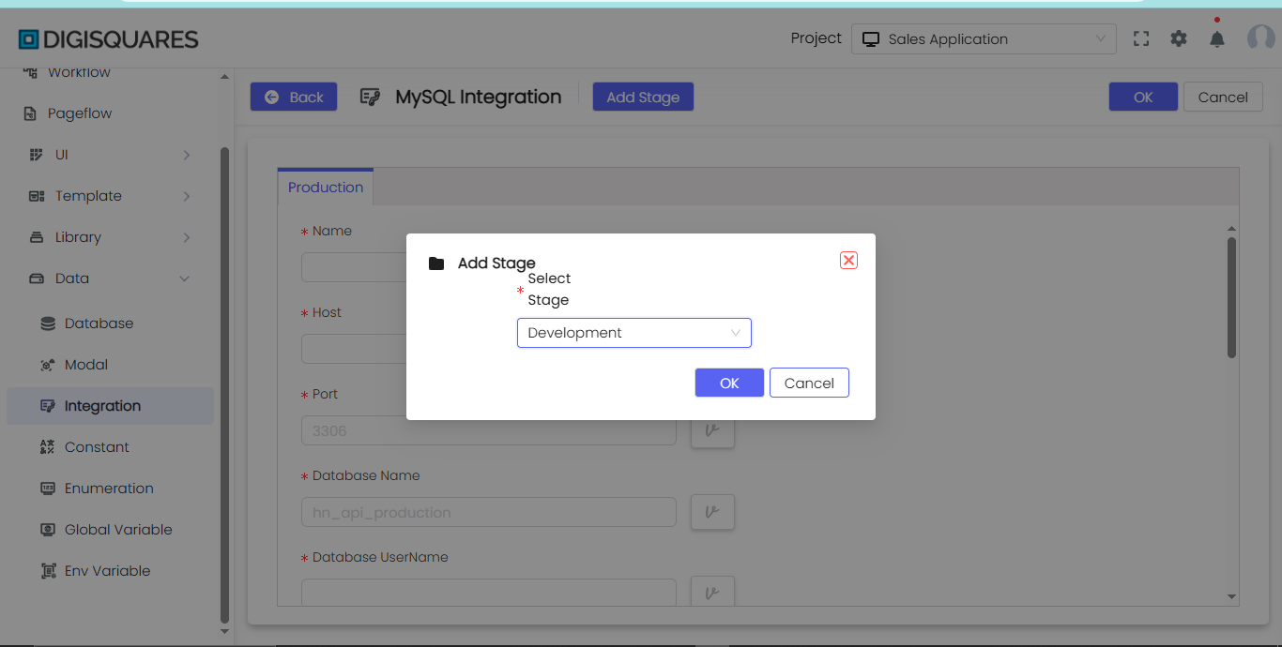Viewport: 1282px width, 647px height.
Task: Click the folder icon in Add Stage dialog
Action: pos(435,263)
